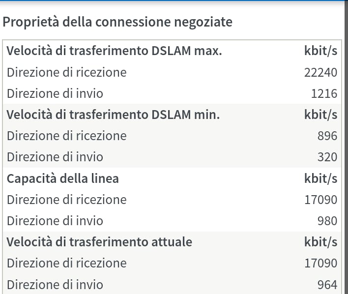Click "Direzione di invio" under DSLAM max.
The image size is (348, 294).
(x=55, y=93)
